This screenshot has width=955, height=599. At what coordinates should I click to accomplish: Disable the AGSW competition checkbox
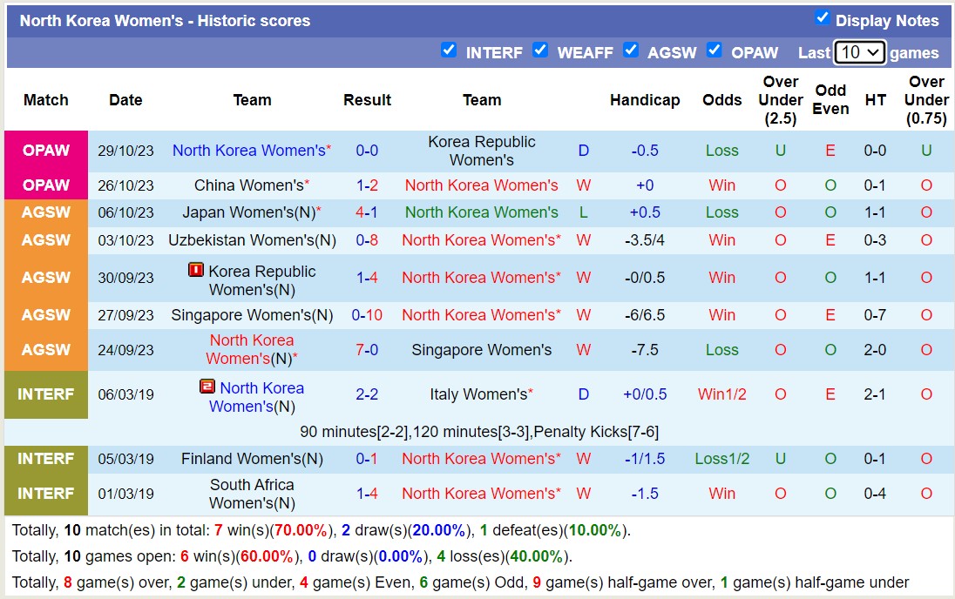pyautogui.click(x=631, y=50)
